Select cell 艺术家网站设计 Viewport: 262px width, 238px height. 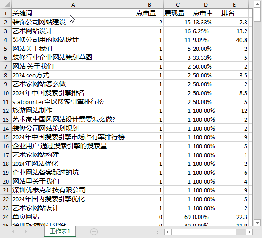coord(73,208)
